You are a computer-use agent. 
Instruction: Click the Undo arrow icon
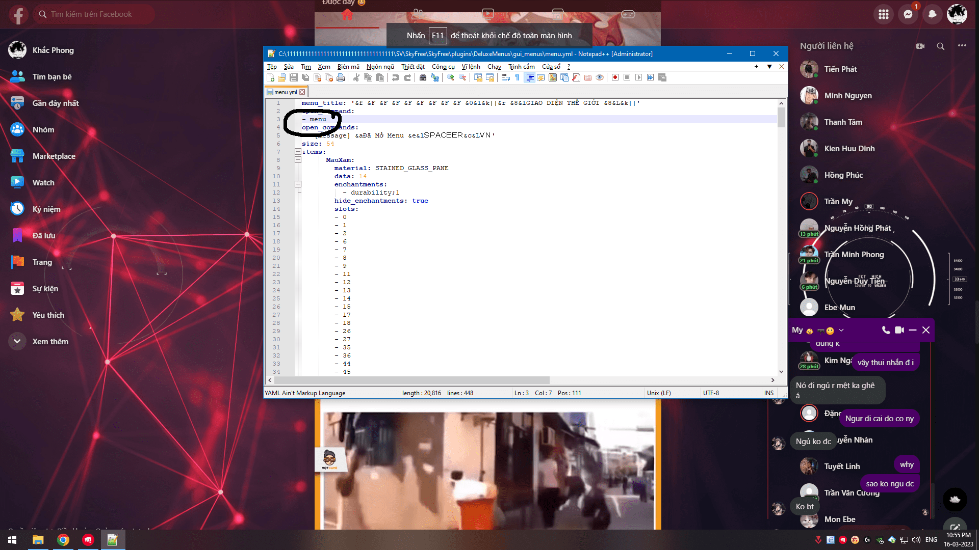point(395,77)
